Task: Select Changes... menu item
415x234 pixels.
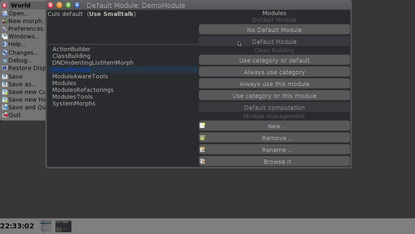Action: 23,53
